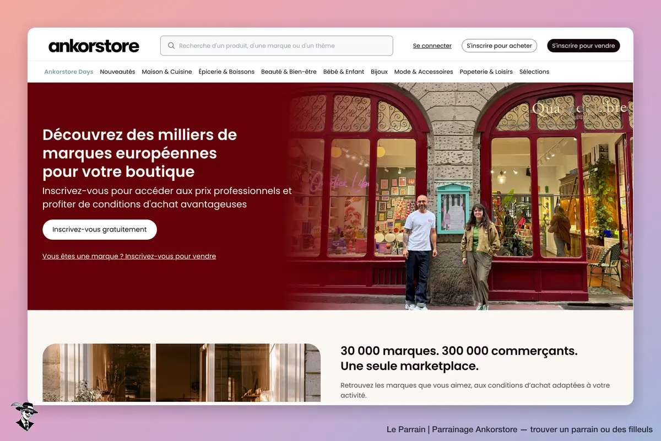Click S'inscrire pour acheter button
Image resolution: width=661 pixels, height=441 pixels.
tap(499, 46)
